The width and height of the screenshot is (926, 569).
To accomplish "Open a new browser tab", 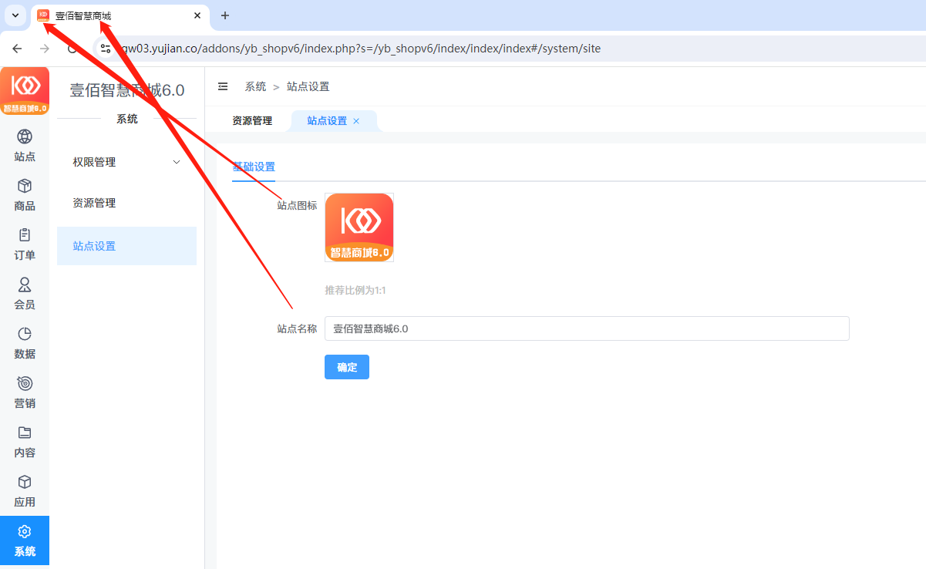I will [x=225, y=15].
